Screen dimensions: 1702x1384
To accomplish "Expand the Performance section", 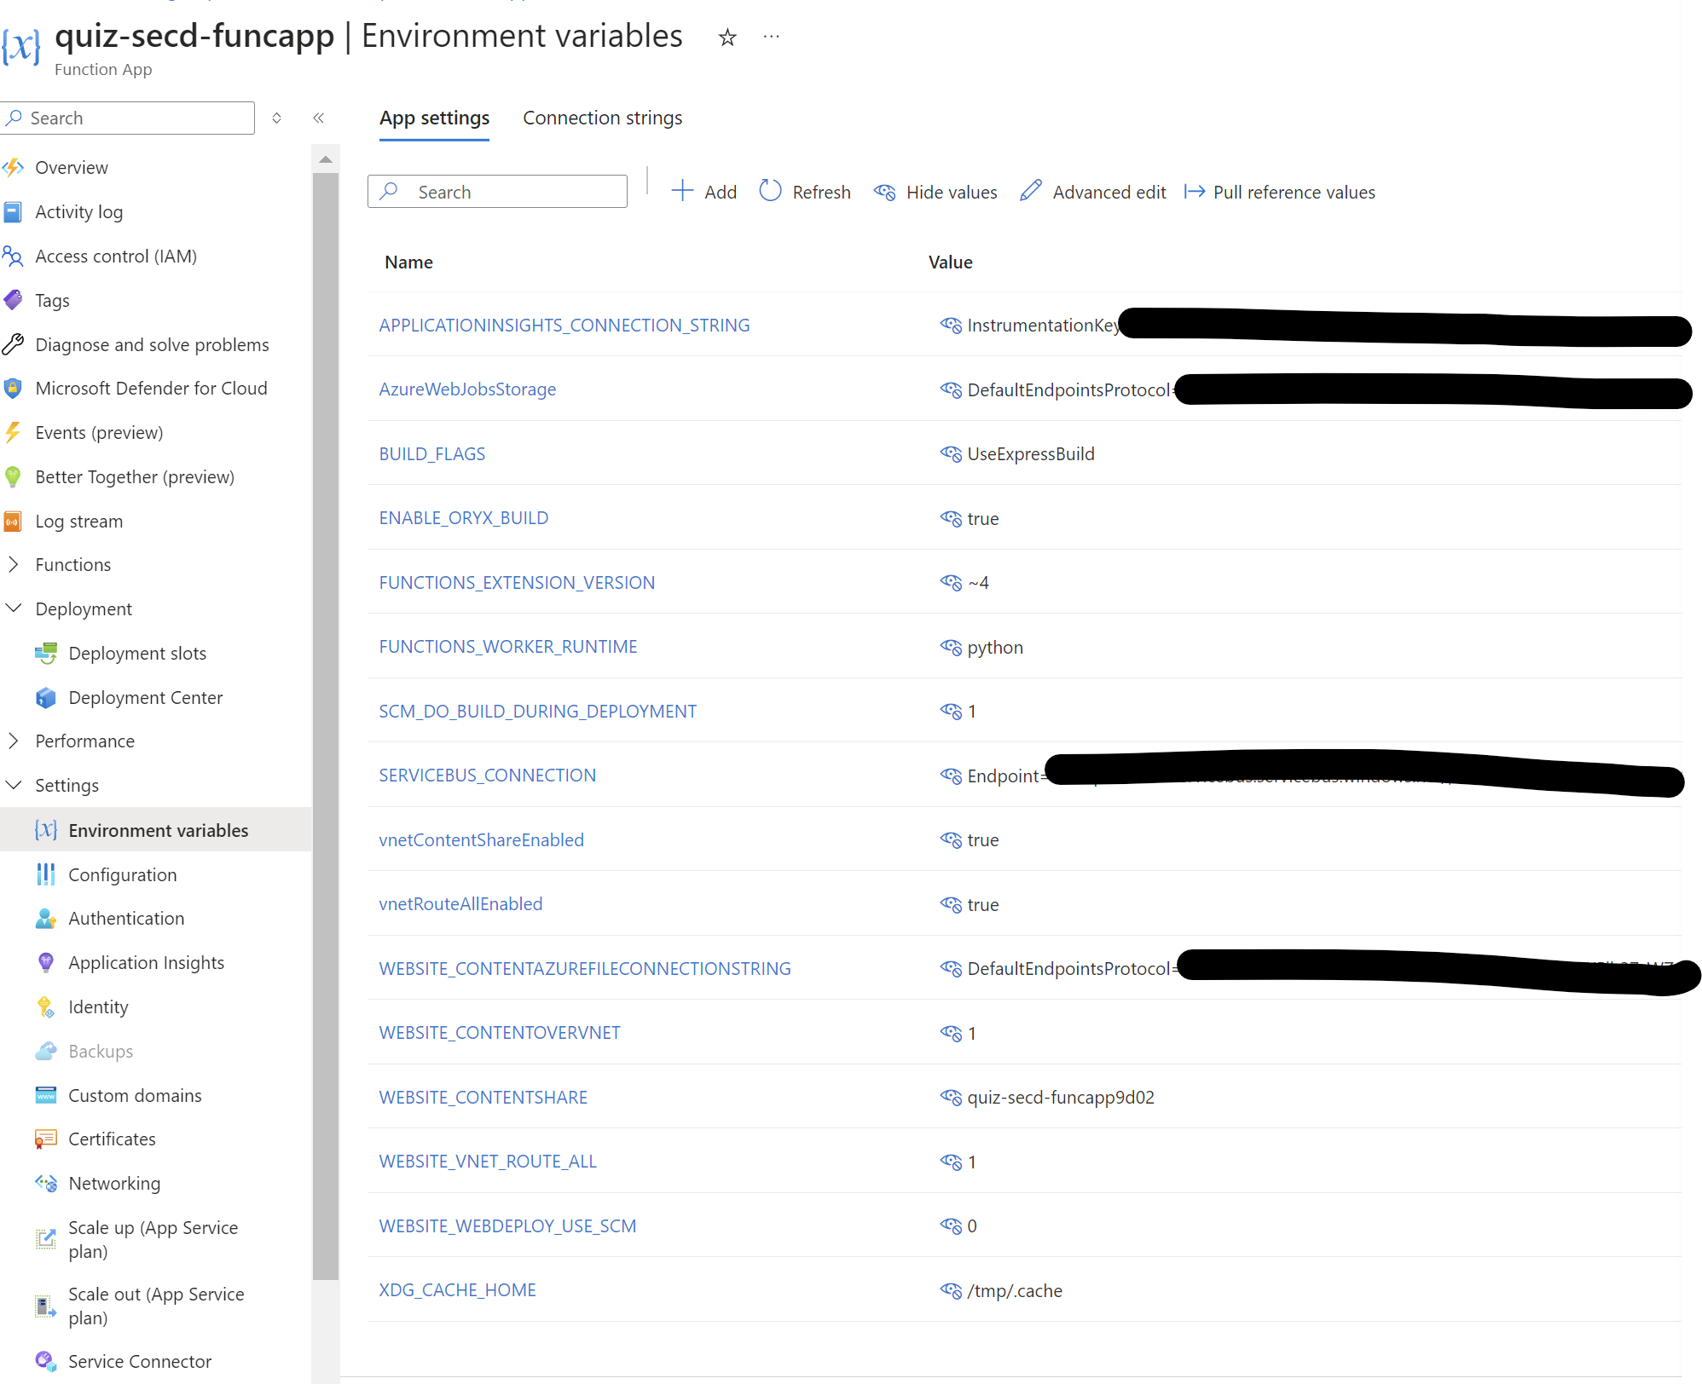I will tap(14, 741).
